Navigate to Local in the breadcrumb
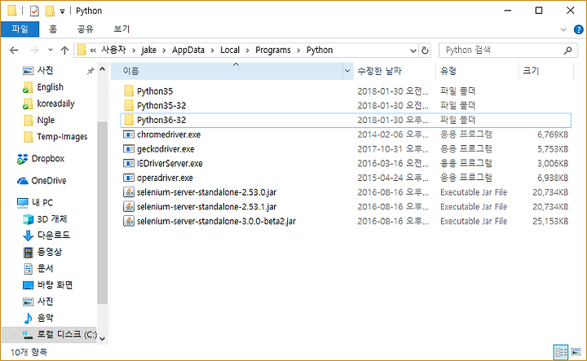587x361 pixels. coord(230,51)
